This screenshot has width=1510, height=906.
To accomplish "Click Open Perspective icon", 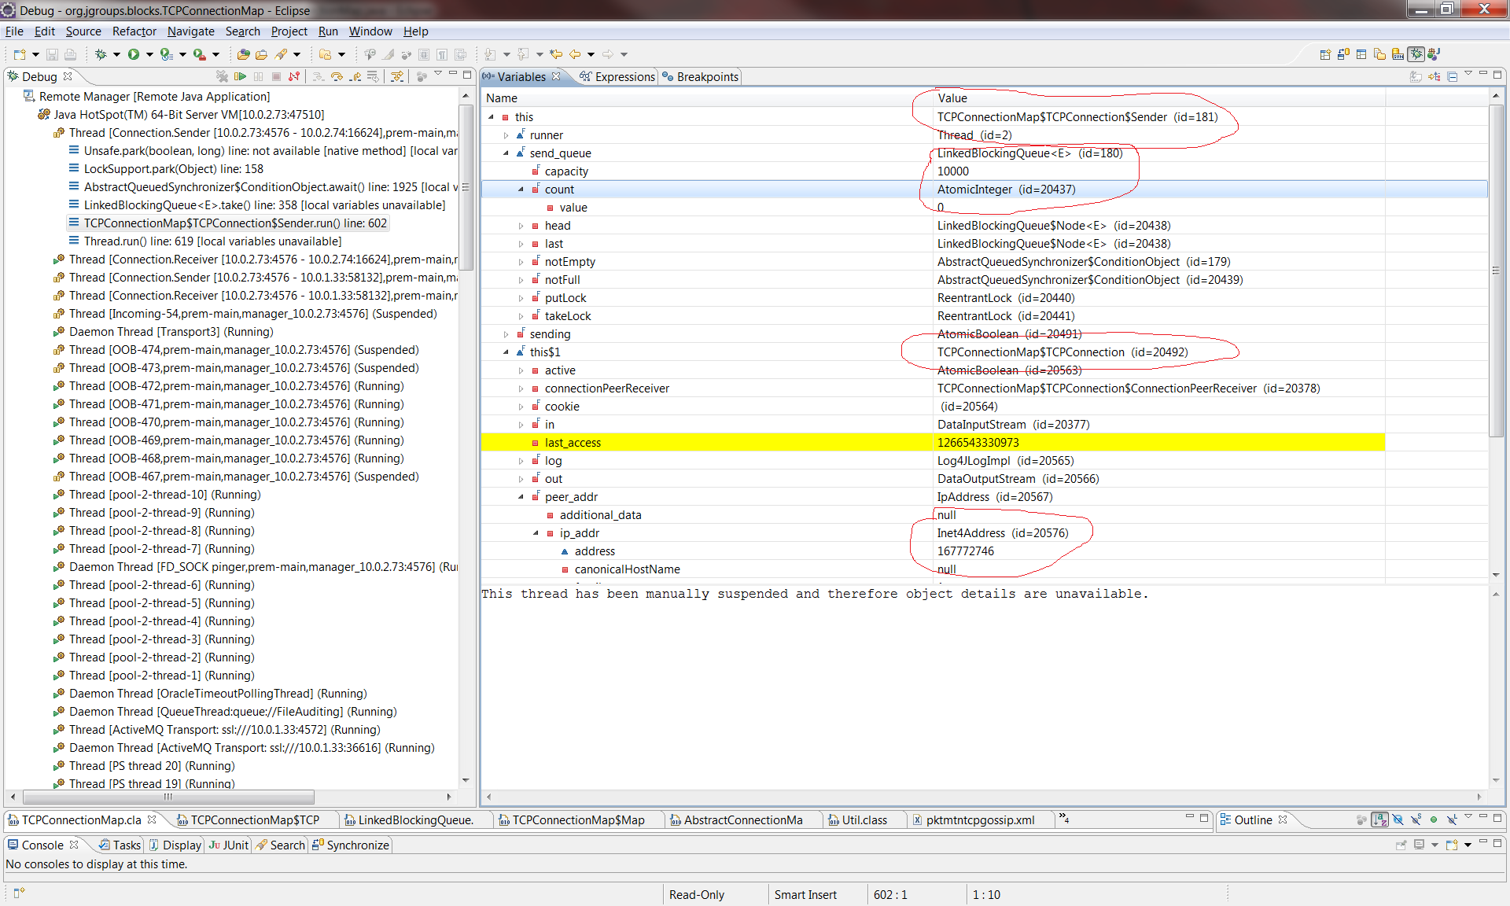I will (1325, 54).
